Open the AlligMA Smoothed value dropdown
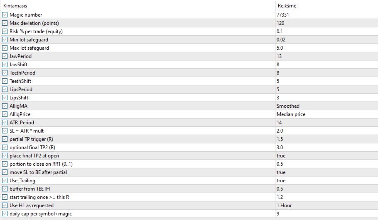 click(326, 106)
